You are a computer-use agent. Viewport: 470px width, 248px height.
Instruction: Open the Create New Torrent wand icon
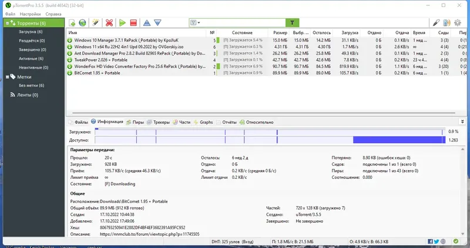(96, 23)
